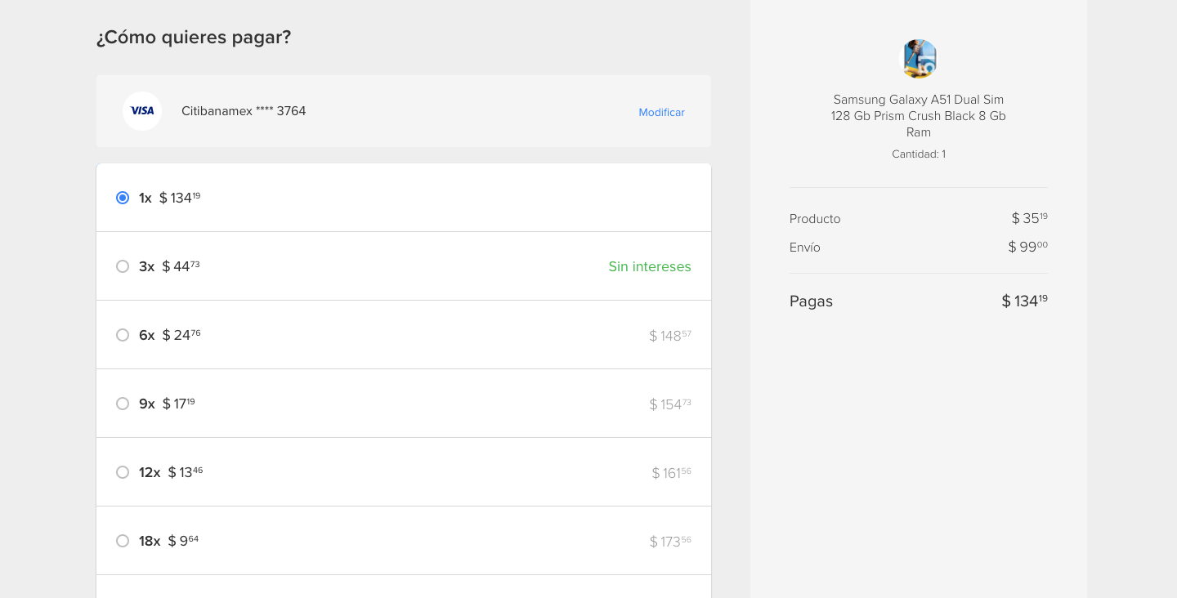The height and width of the screenshot is (598, 1177).
Task: Click the Pagas total $134.19
Action: pyautogui.click(x=1024, y=301)
